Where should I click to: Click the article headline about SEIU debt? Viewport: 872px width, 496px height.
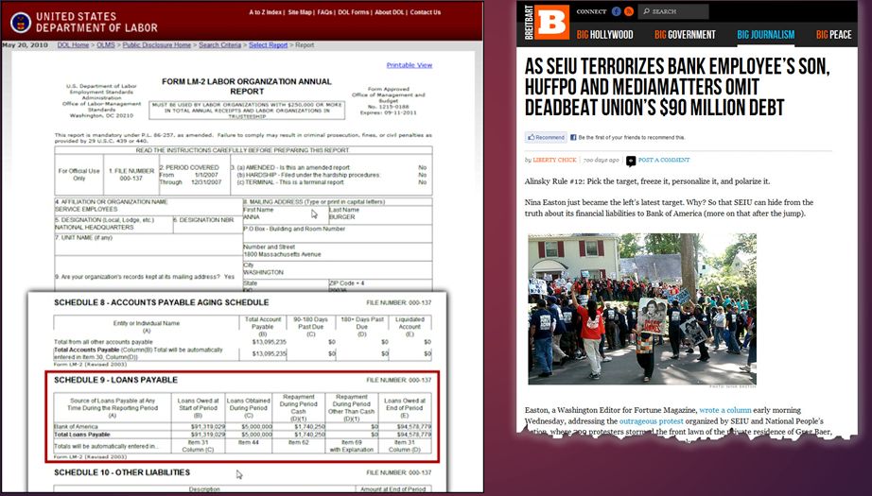point(677,87)
